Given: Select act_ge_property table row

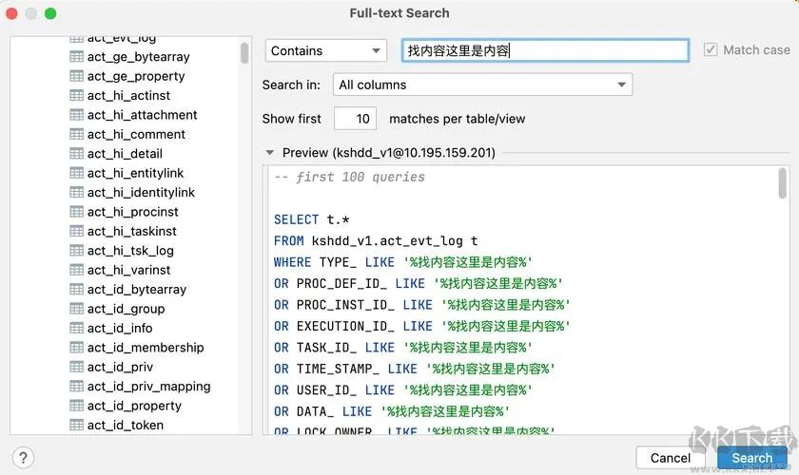Looking at the screenshot, I should pos(127,76).
